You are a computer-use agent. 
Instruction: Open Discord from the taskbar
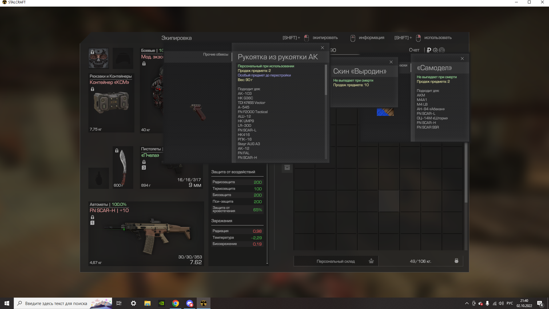190,303
